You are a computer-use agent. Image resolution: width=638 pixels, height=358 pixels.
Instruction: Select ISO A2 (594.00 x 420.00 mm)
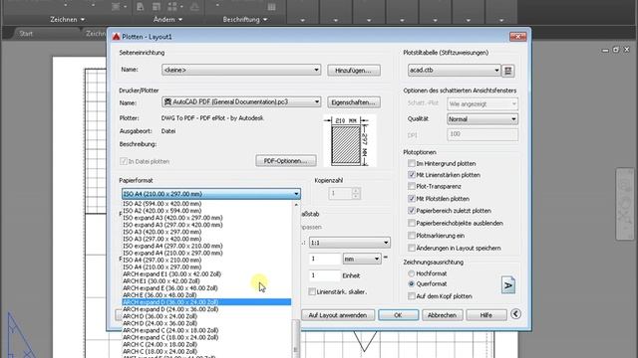click(206, 204)
